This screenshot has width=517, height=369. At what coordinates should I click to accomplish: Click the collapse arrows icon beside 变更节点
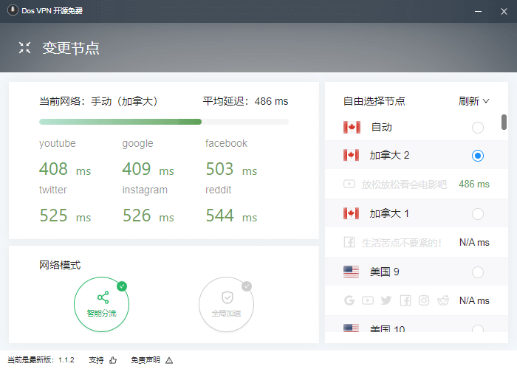point(25,48)
